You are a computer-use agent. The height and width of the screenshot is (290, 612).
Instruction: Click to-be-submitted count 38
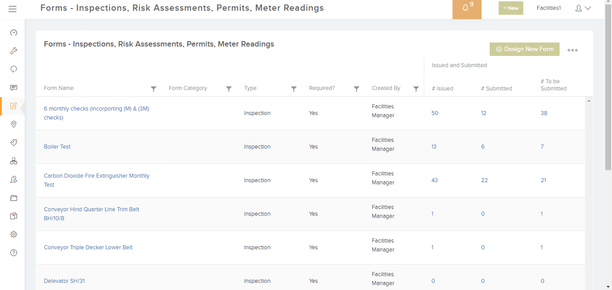pos(544,113)
